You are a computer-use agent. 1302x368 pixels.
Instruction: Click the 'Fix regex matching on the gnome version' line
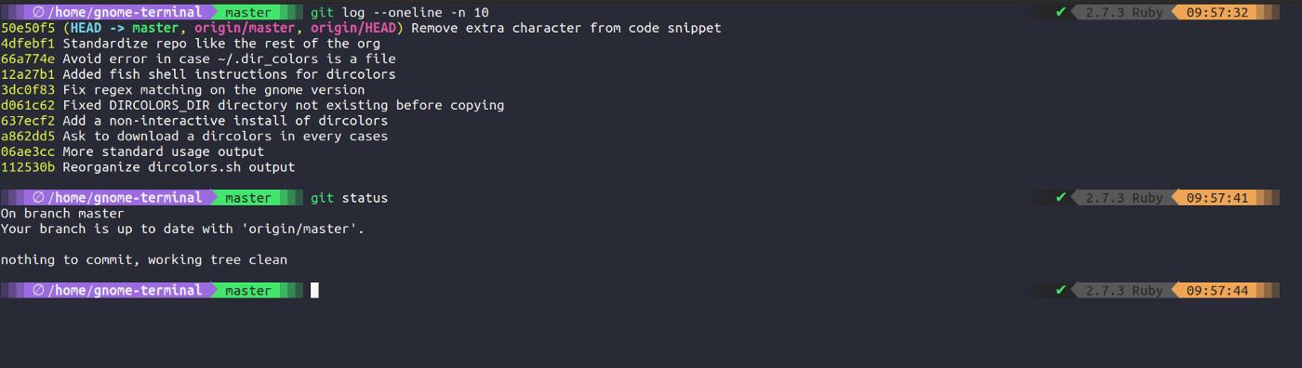pyautogui.click(x=214, y=90)
